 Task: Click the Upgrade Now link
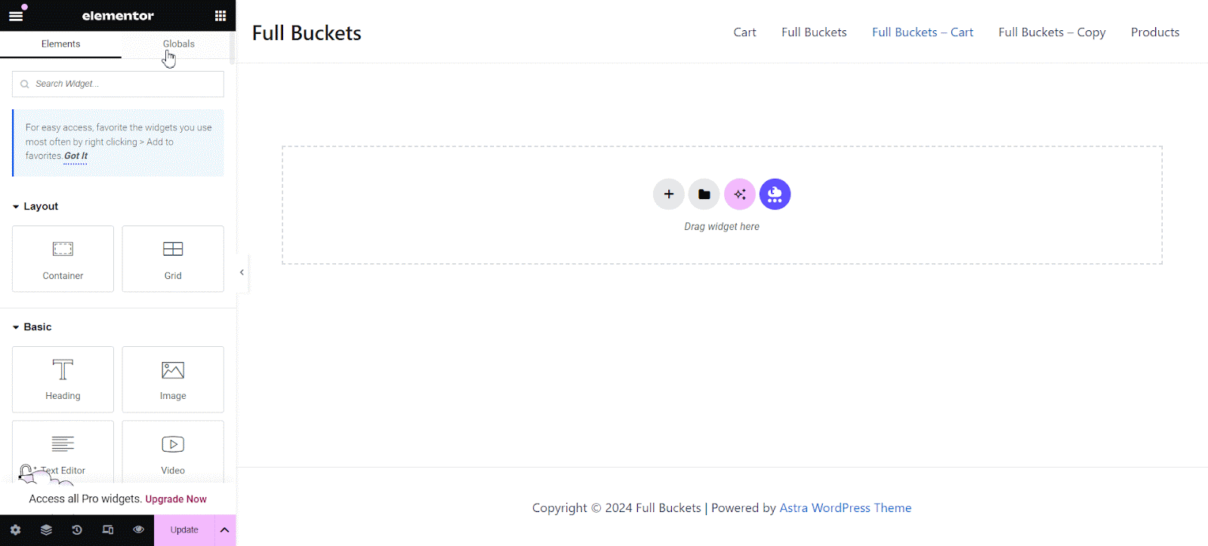[x=176, y=499]
